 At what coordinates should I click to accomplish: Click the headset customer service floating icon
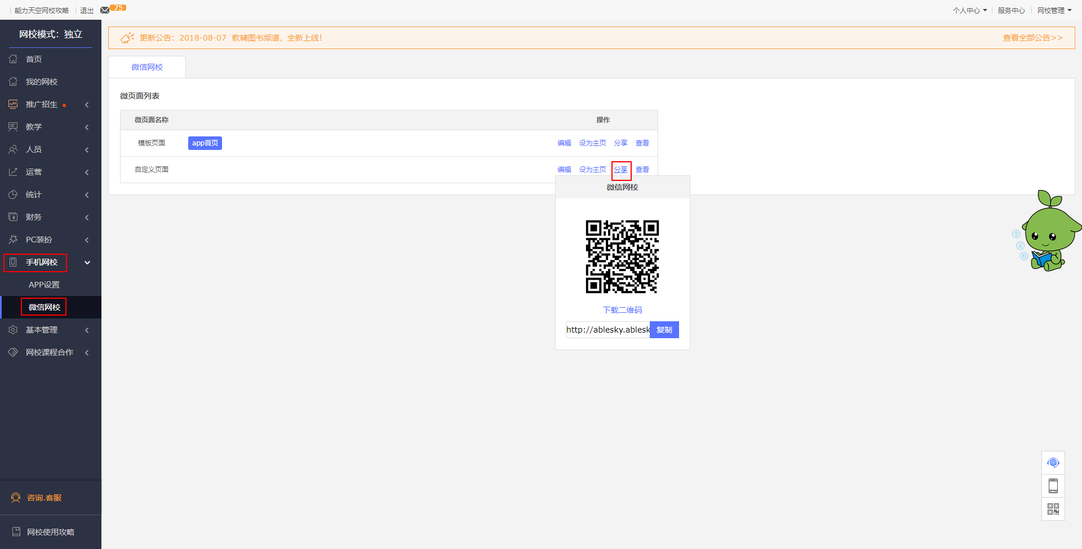pos(1053,463)
